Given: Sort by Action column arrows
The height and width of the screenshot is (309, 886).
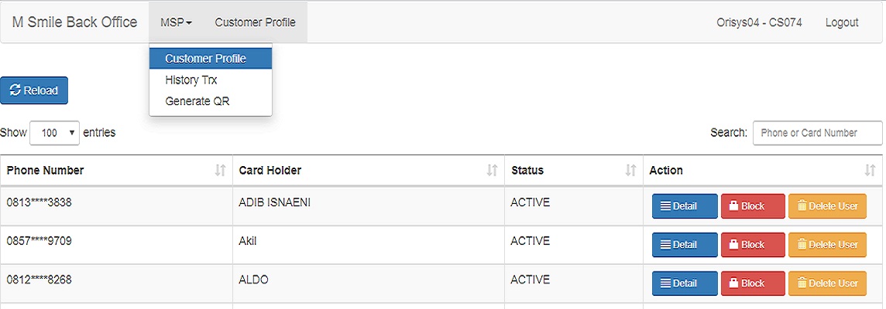Looking at the screenshot, I should click(x=871, y=170).
